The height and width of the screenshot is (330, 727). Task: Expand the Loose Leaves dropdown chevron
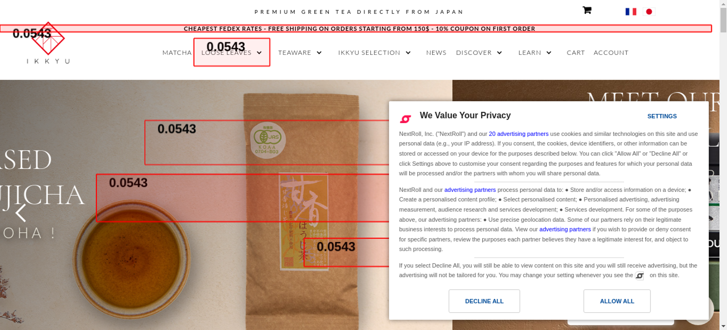pos(259,53)
